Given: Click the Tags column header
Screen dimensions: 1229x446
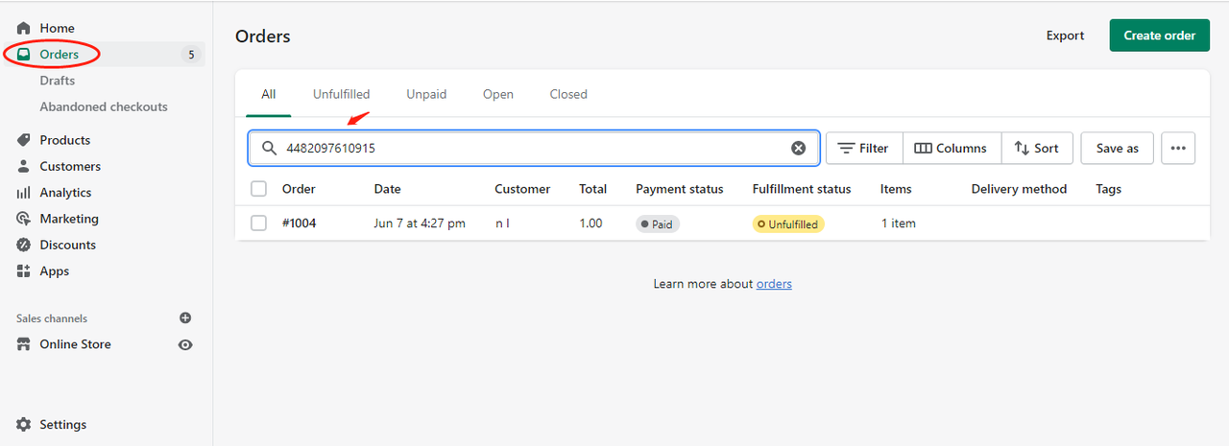Looking at the screenshot, I should pos(1109,189).
